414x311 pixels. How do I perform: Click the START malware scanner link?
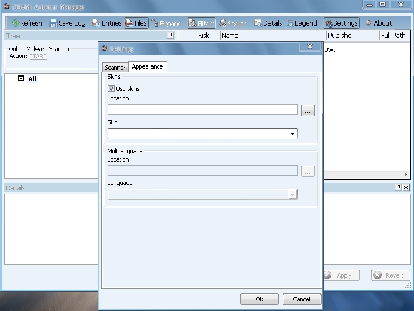38,56
